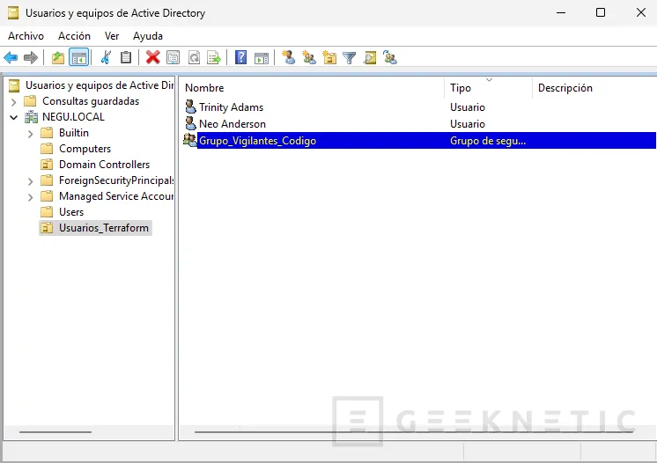
Task: Click the Domain Controllers OU folder icon
Action: [47, 165]
